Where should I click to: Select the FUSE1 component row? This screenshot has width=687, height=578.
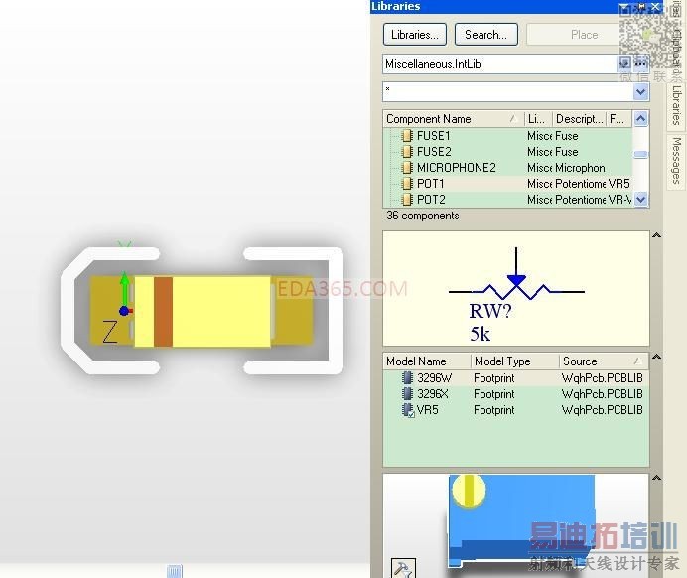(x=507, y=136)
